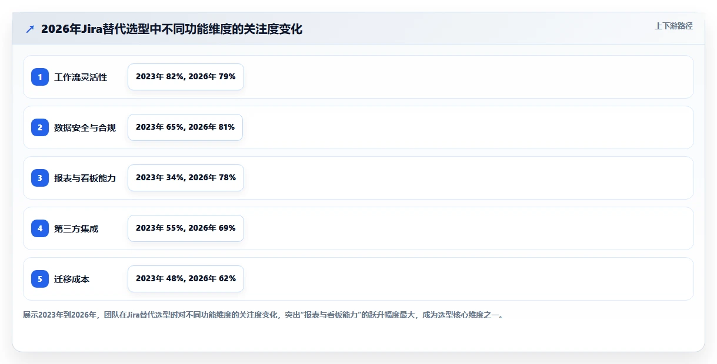Click the trend arrow icon beside the title
The width and height of the screenshot is (717, 364).
(x=30, y=29)
